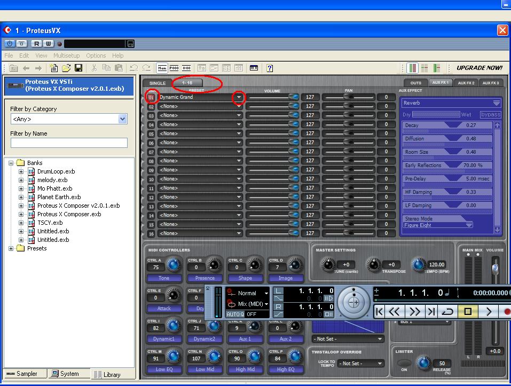Open the Filter by Category dropdown
The image size is (511, 386).
(x=122, y=119)
